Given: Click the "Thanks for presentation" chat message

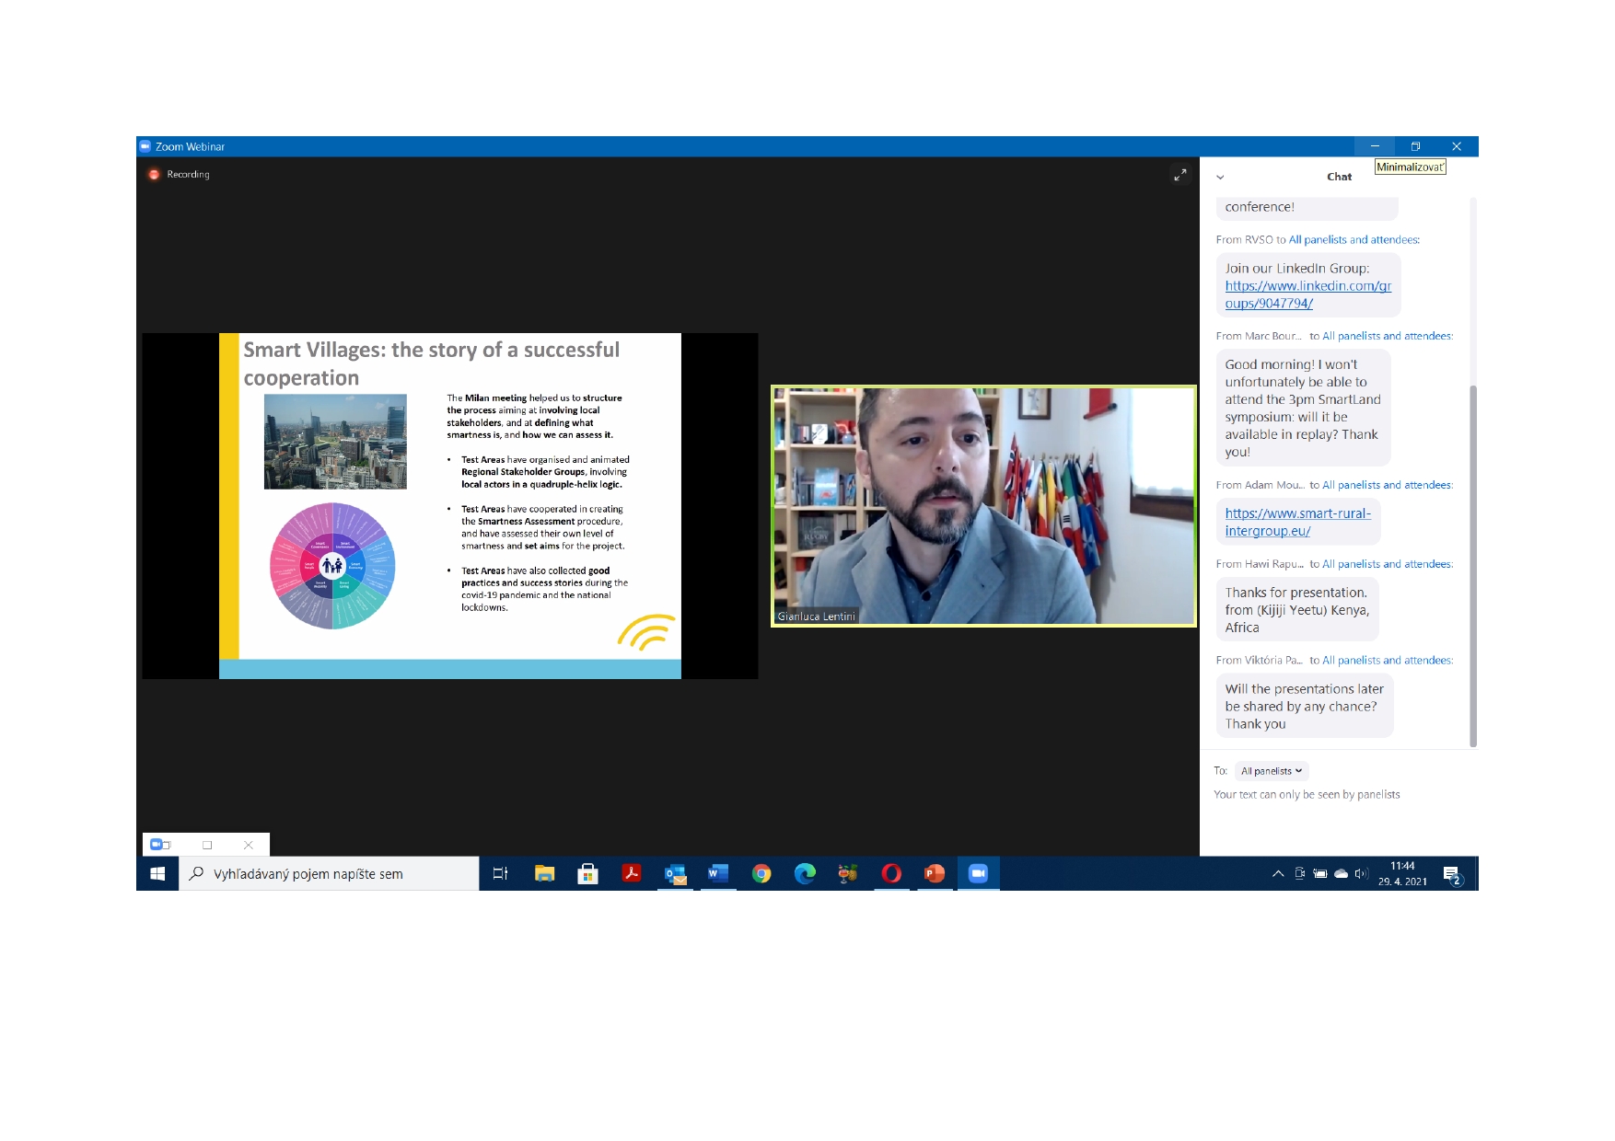Looking at the screenshot, I should pyautogui.click(x=1297, y=609).
